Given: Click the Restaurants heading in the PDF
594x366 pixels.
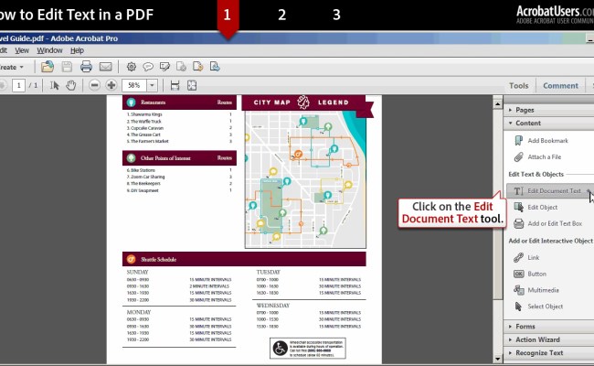Looking at the screenshot, I should click(153, 102).
